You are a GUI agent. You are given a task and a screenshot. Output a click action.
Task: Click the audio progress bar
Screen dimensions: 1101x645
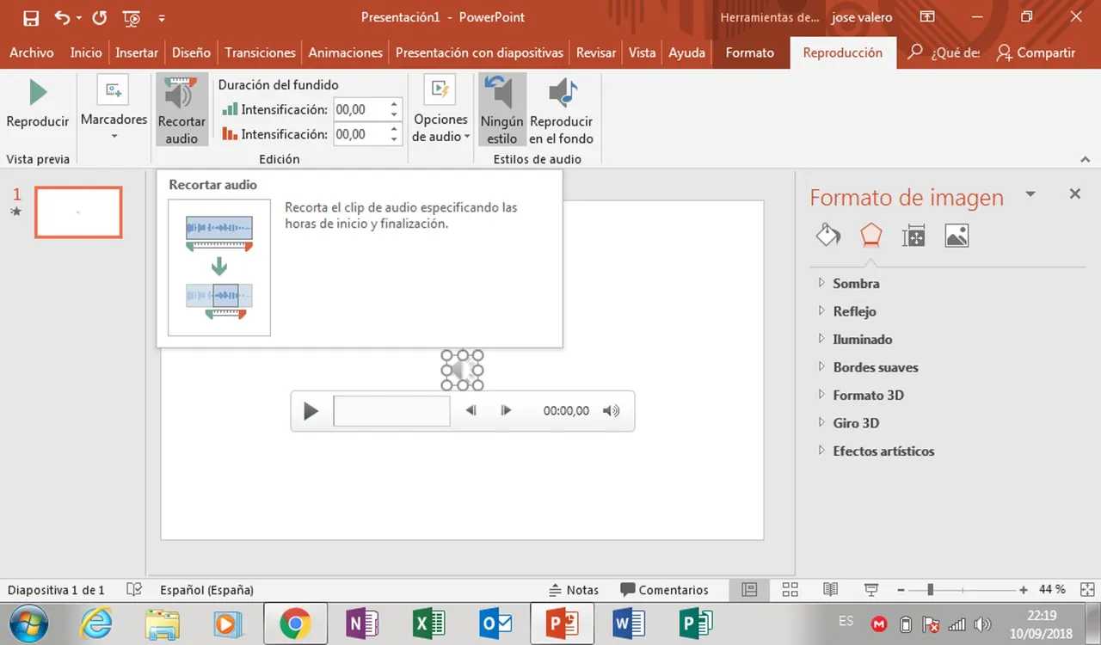391,411
